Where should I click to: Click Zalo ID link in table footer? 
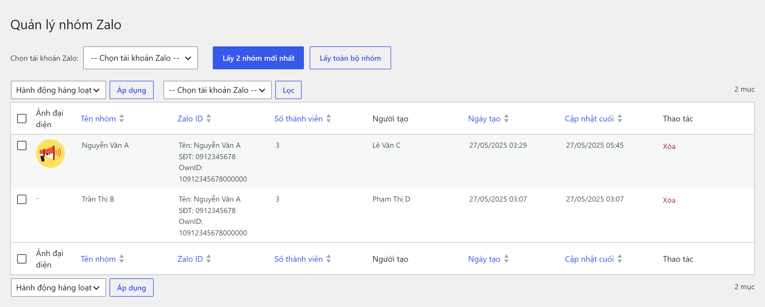190,259
